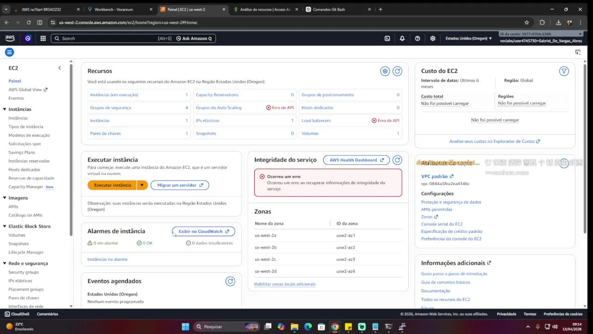Open Tipos de instância in the sidebar
The width and height of the screenshot is (593, 334).
pos(26,127)
